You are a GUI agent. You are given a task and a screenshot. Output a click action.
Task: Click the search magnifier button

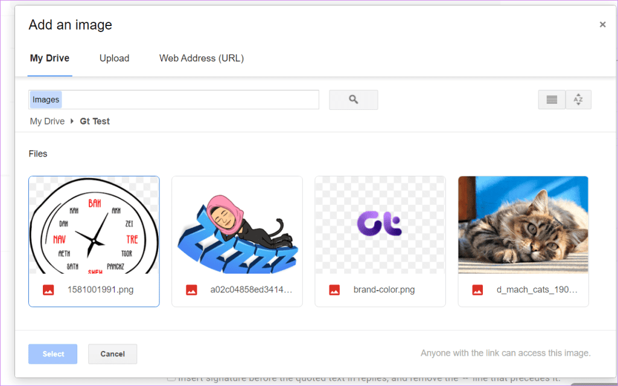pos(353,100)
